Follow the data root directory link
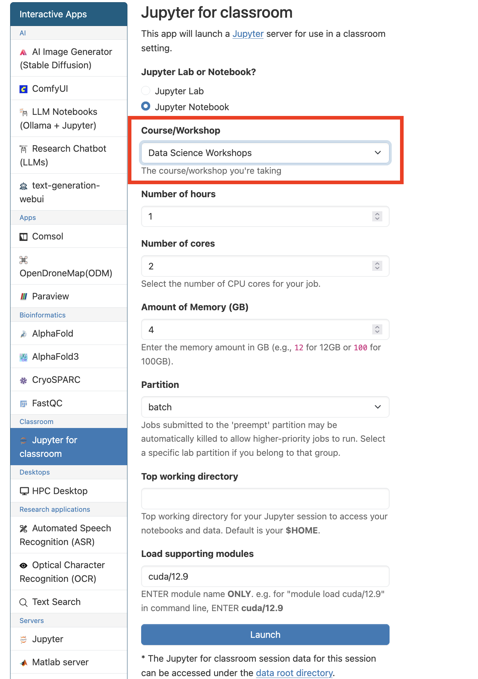The width and height of the screenshot is (478, 679). coord(294,673)
